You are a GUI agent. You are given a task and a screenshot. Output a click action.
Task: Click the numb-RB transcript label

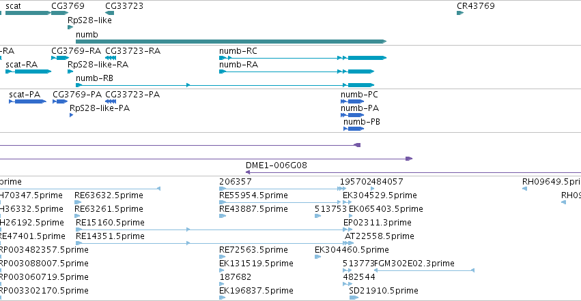(94, 78)
